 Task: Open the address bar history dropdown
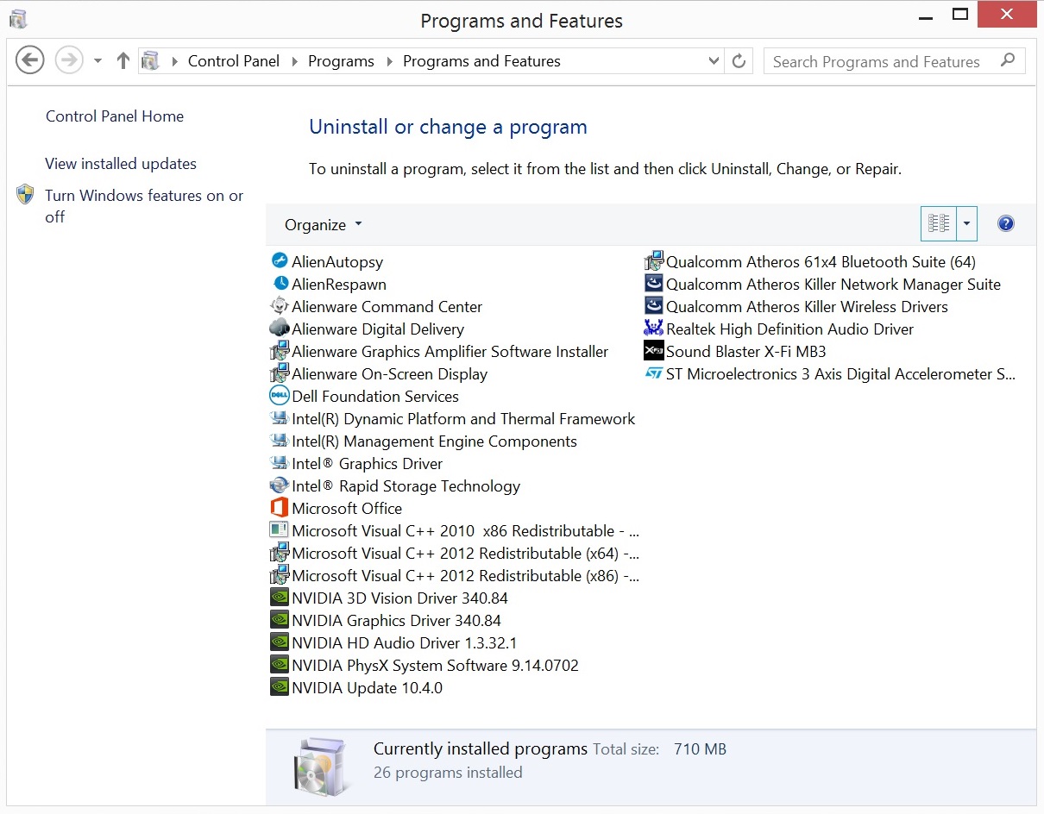tap(714, 61)
